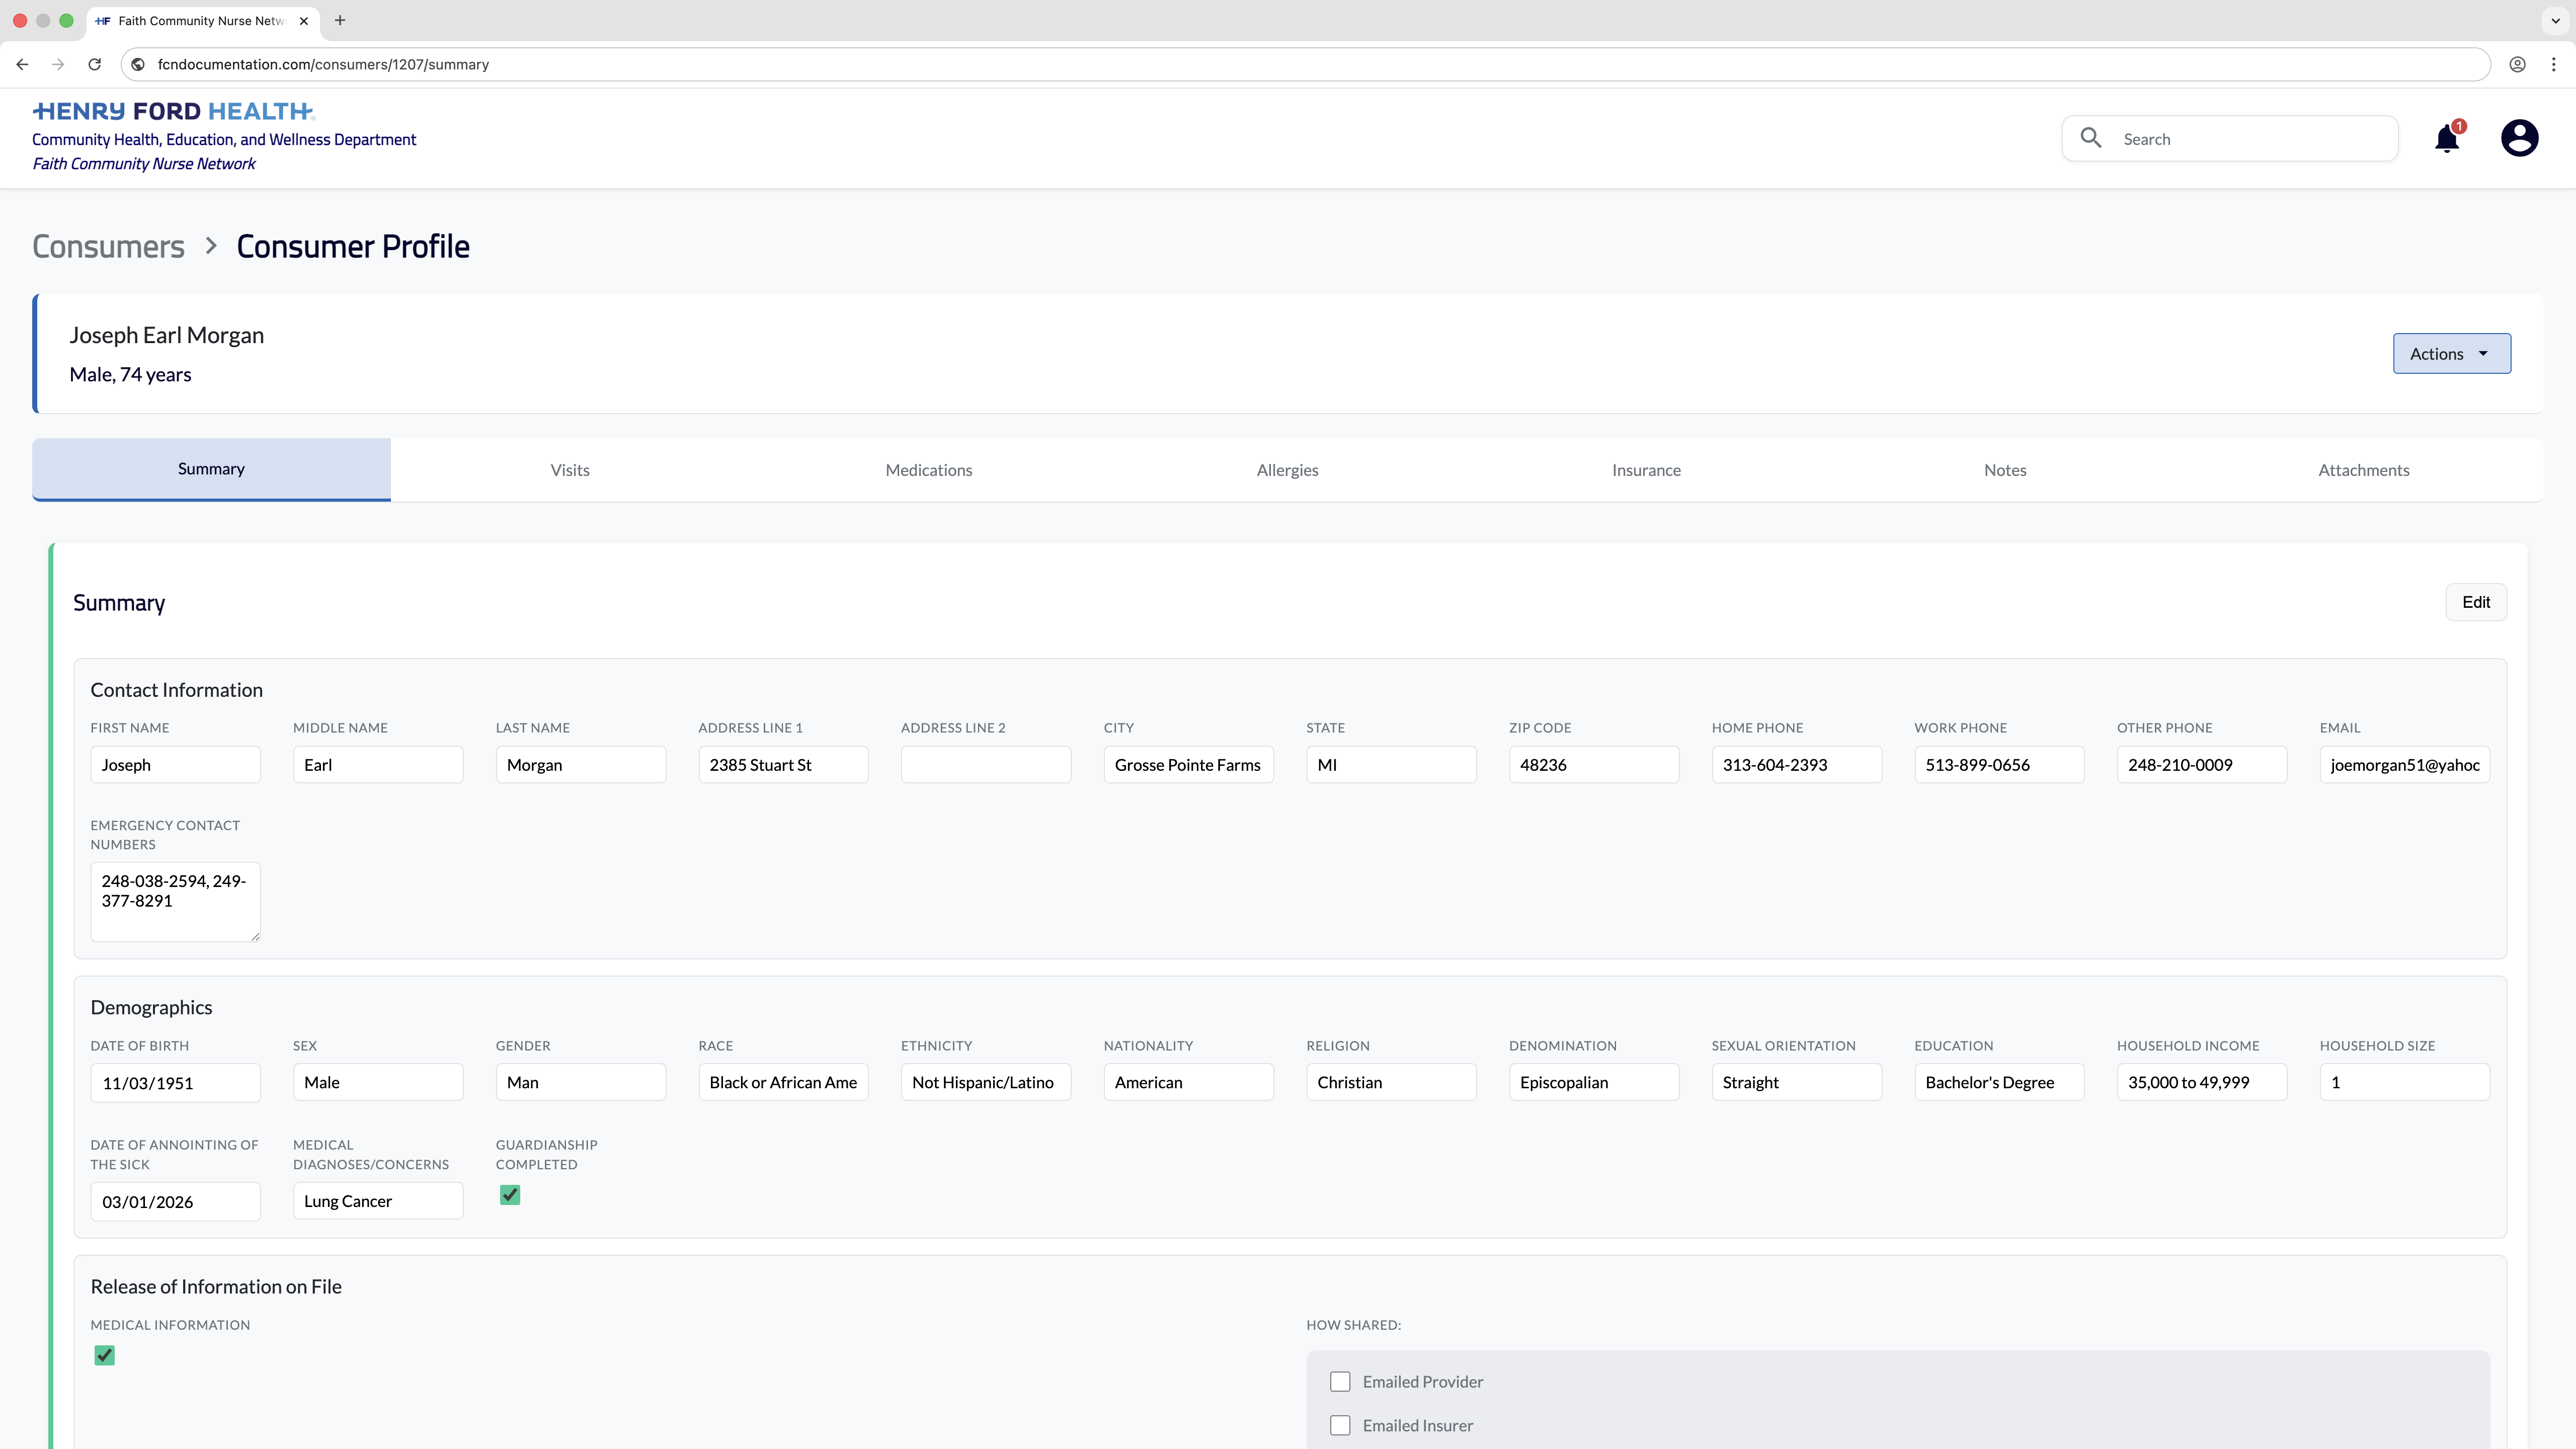Click the Emergency Contact Numbers textarea
Viewport: 2576px width, 1449px height.
175,902
